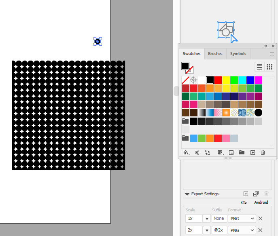Click the add scales preset icon
This screenshot has height=236, width=278.
(256, 194)
